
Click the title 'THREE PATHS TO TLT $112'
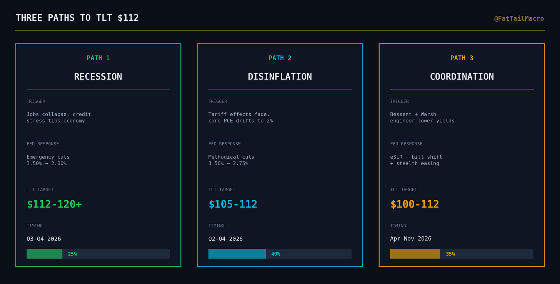tap(77, 18)
